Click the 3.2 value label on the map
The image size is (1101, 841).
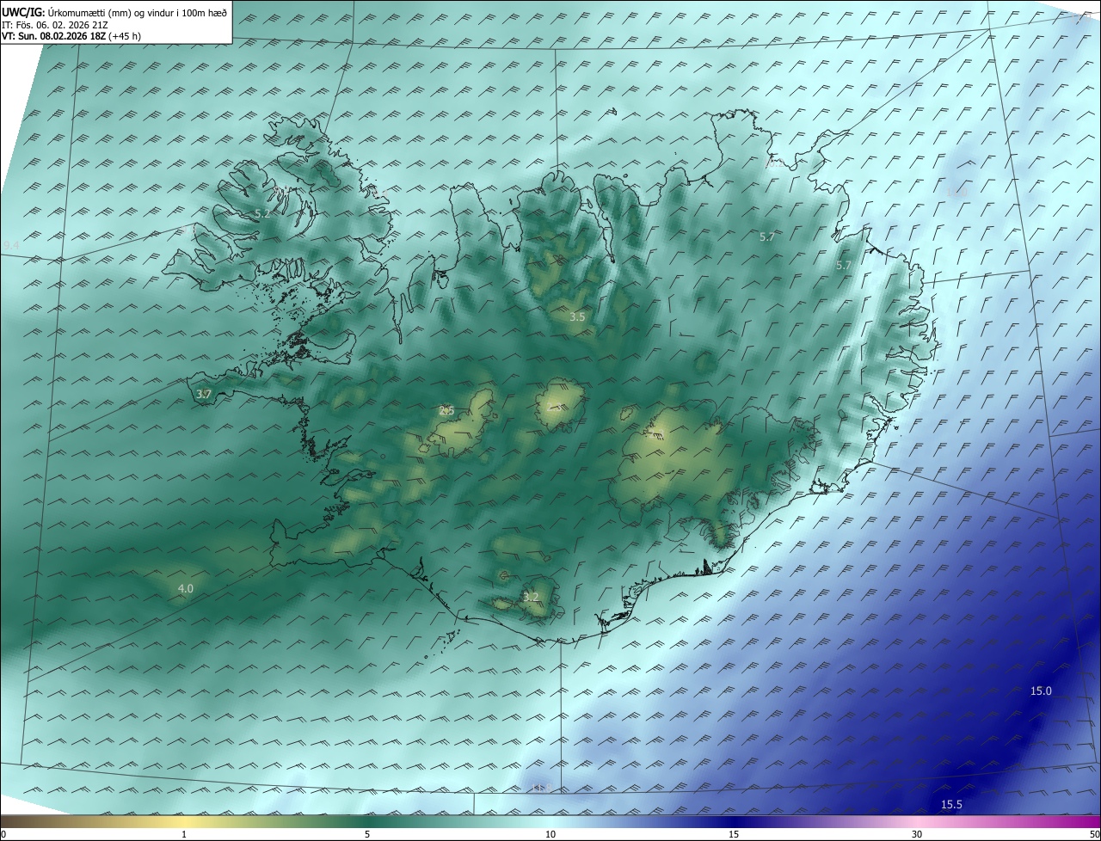531,598
